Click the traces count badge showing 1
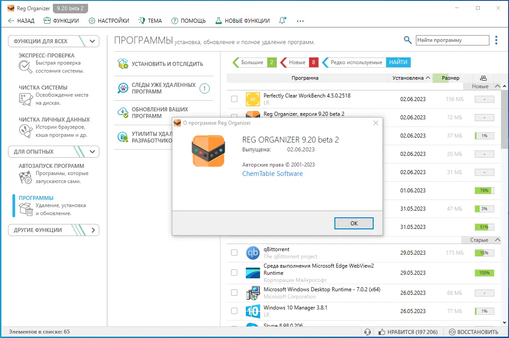Viewport: 509px width, 338px height. [204, 88]
